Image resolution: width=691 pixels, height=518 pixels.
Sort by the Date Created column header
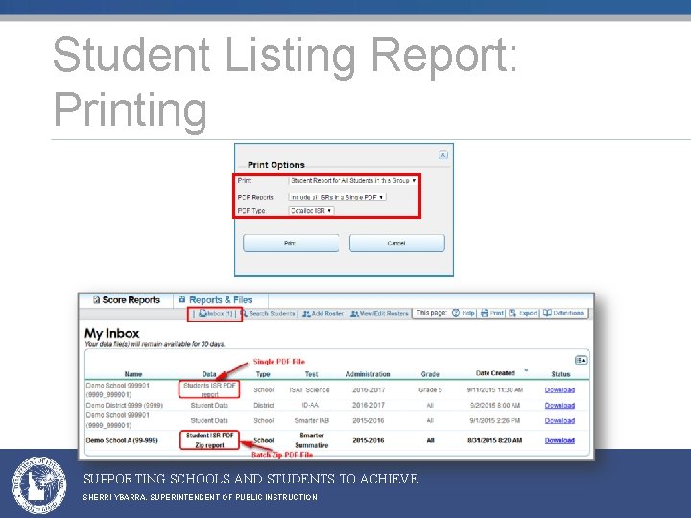pyautogui.click(x=495, y=373)
